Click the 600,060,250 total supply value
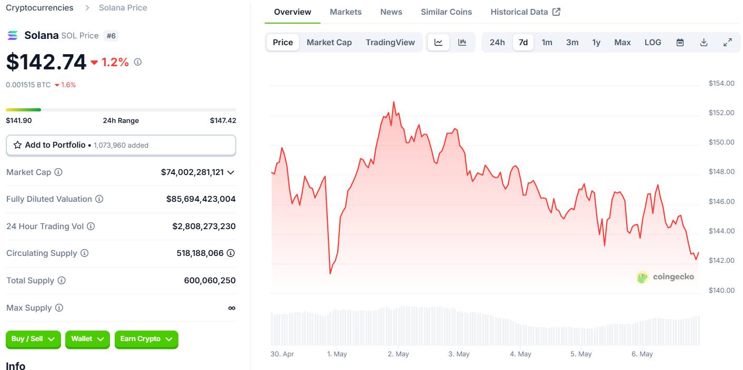This screenshot has width=743, height=370. coord(210,281)
